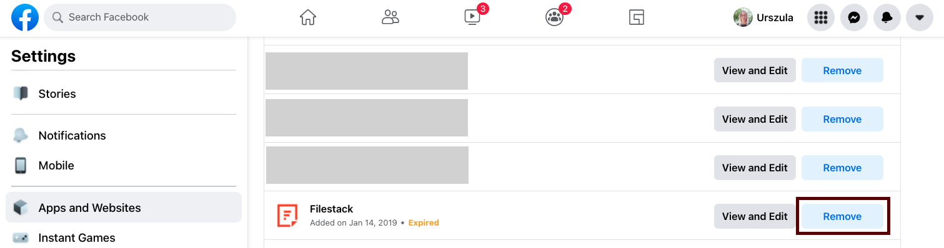The image size is (944, 248).
Task: Click the Filestack app icon
Action: (287, 216)
